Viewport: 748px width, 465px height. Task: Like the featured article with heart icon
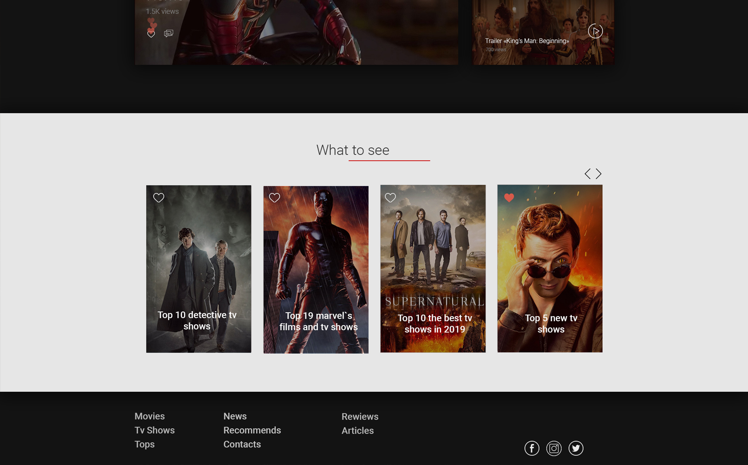(151, 34)
